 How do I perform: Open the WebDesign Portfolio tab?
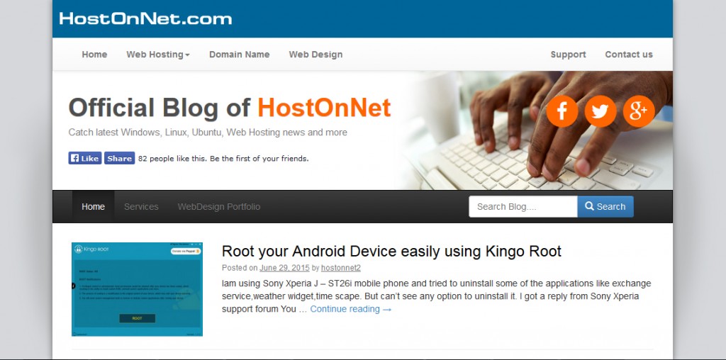point(219,206)
